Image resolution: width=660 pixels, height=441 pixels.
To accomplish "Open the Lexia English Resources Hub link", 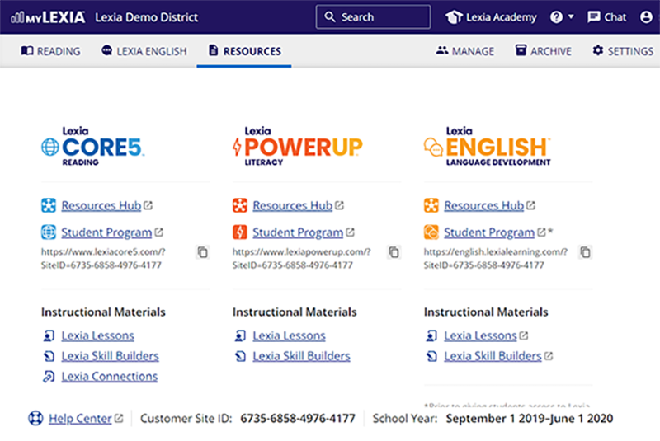I will tap(483, 205).
